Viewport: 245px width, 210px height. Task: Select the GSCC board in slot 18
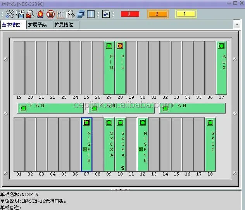(x=210, y=145)
